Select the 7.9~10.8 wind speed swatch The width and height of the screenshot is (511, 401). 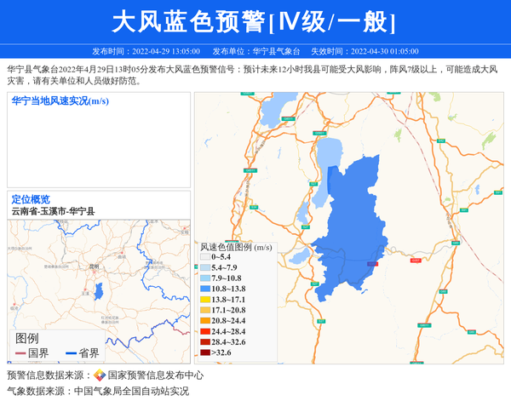[x=204, y=278]
